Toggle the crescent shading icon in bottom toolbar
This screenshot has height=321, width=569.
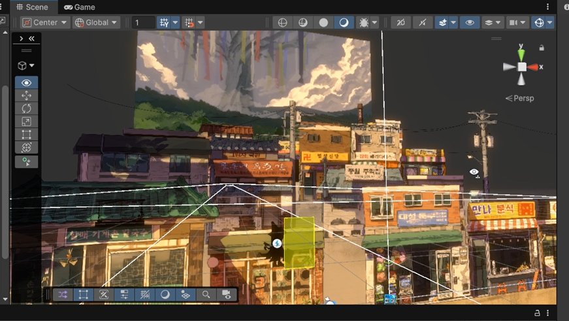click(165, 294)
